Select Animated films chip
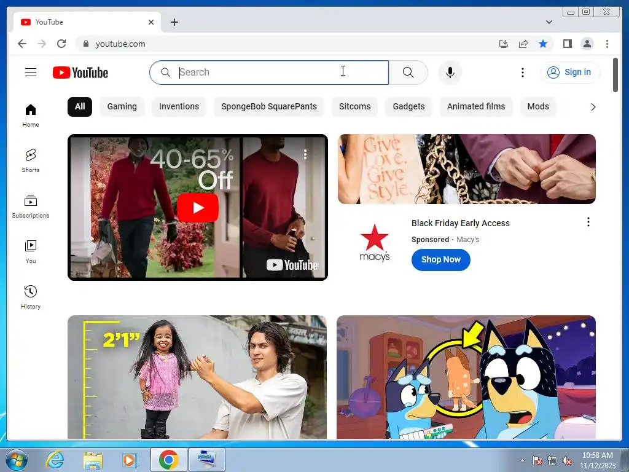The height and width of the screenshot is (472, 629). pyautogui.click(x=476, y=107)
